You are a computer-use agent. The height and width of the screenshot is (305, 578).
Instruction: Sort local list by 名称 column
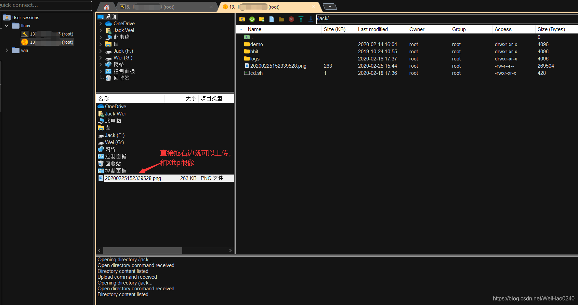(130, 98)
